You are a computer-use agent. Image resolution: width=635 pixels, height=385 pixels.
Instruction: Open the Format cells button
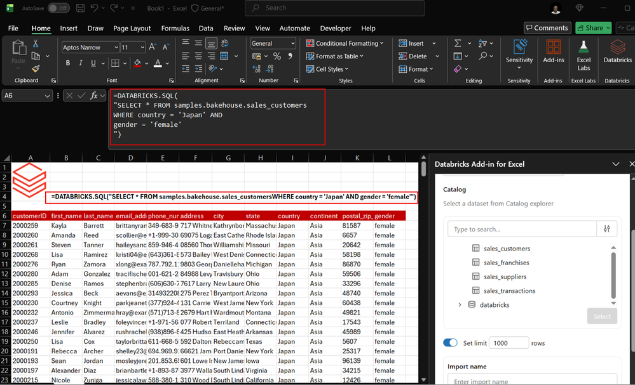pos(416,69)
